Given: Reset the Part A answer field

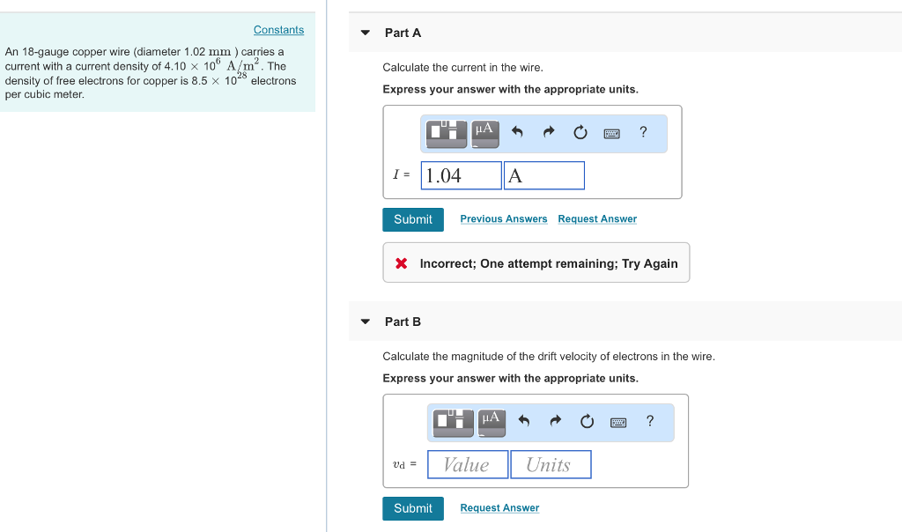Looking at the screenshot, I should point(580,133).
